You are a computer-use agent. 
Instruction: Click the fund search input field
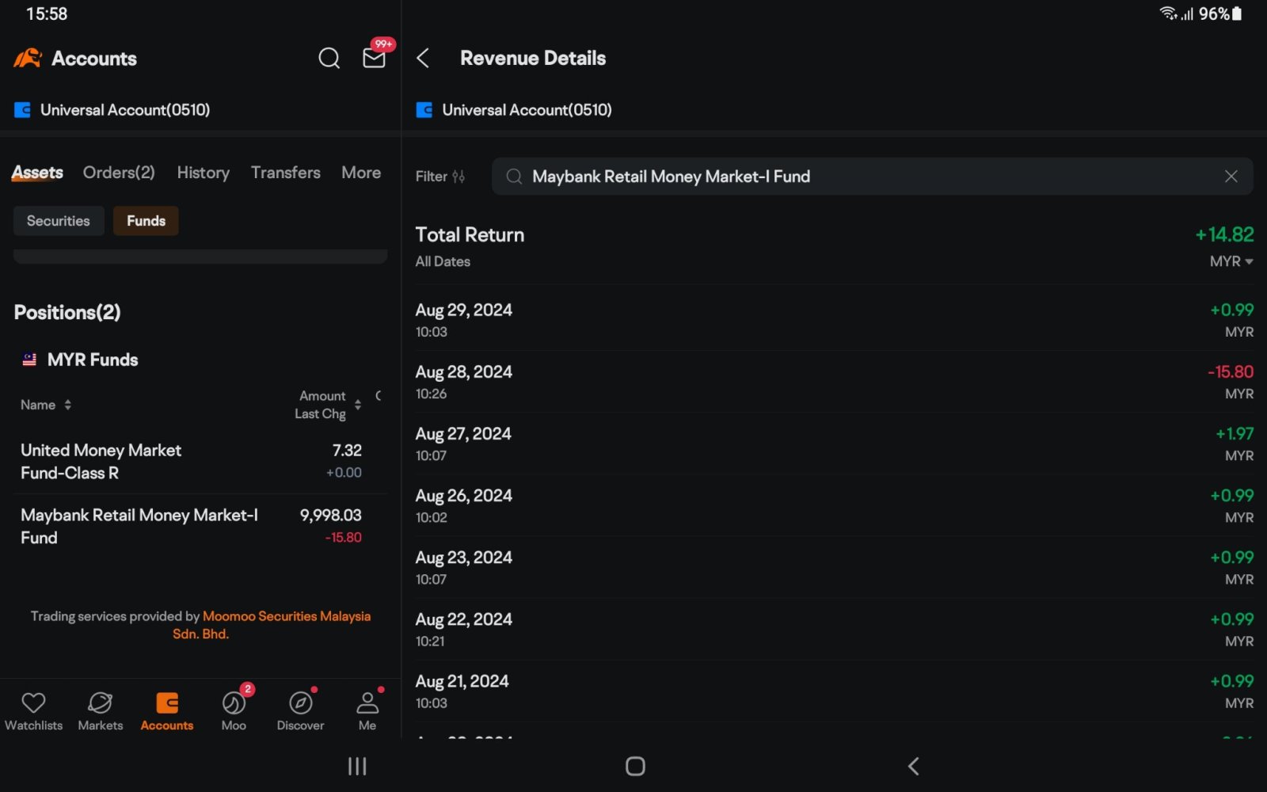click(x=873, y=177)
